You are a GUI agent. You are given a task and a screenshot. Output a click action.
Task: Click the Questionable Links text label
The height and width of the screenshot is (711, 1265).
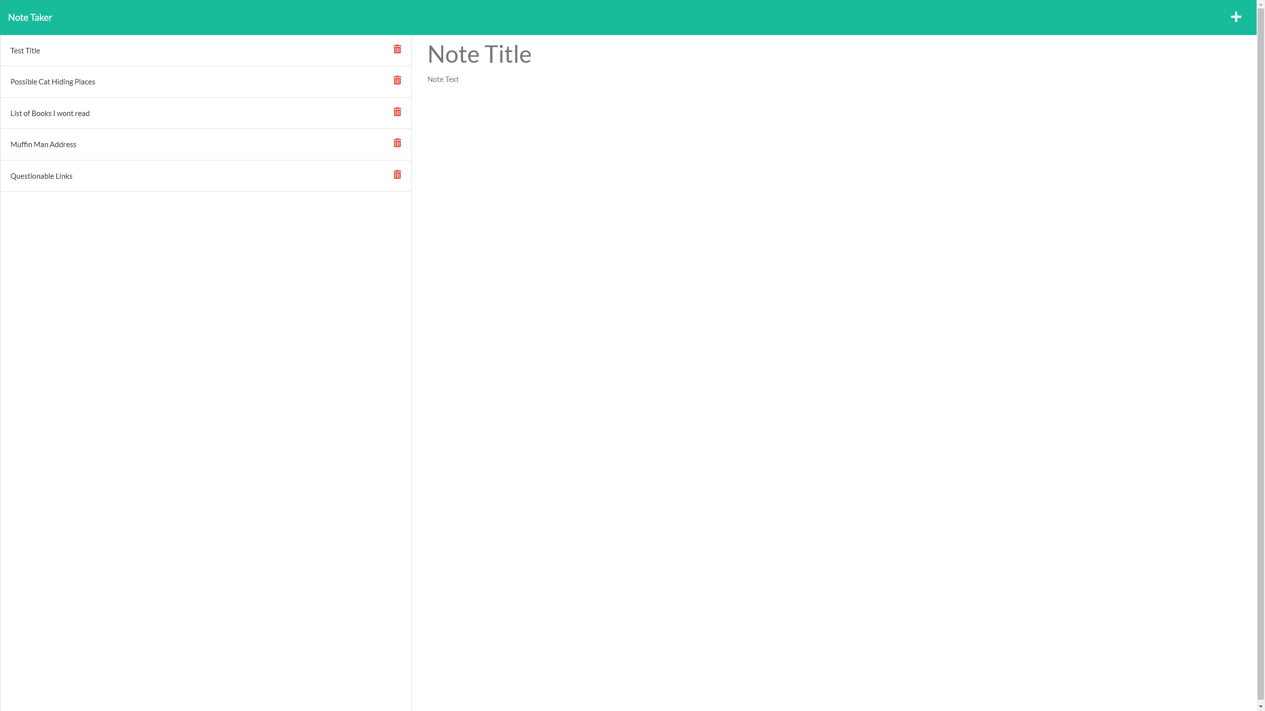click(41, 176)
